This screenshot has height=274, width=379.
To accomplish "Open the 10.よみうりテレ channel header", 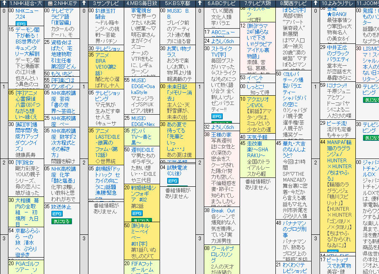I will pyautogui.click(x=338, y=3).
